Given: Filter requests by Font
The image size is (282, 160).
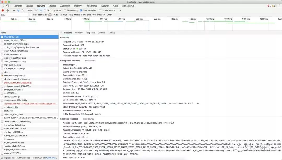Looking at the screenshot, I should [x=84, y=15].
